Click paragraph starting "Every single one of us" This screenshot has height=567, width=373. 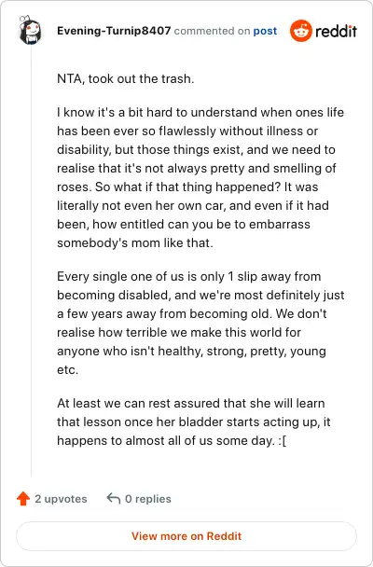(x=200, y=323)
